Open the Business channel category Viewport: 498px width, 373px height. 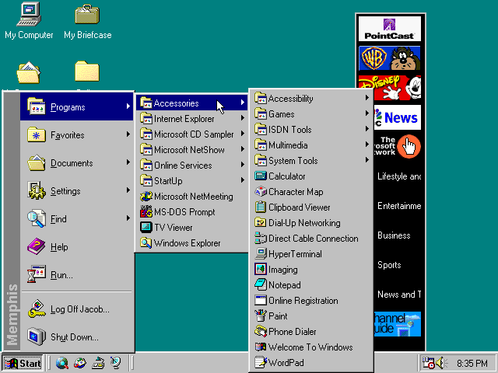click(394, 235)
